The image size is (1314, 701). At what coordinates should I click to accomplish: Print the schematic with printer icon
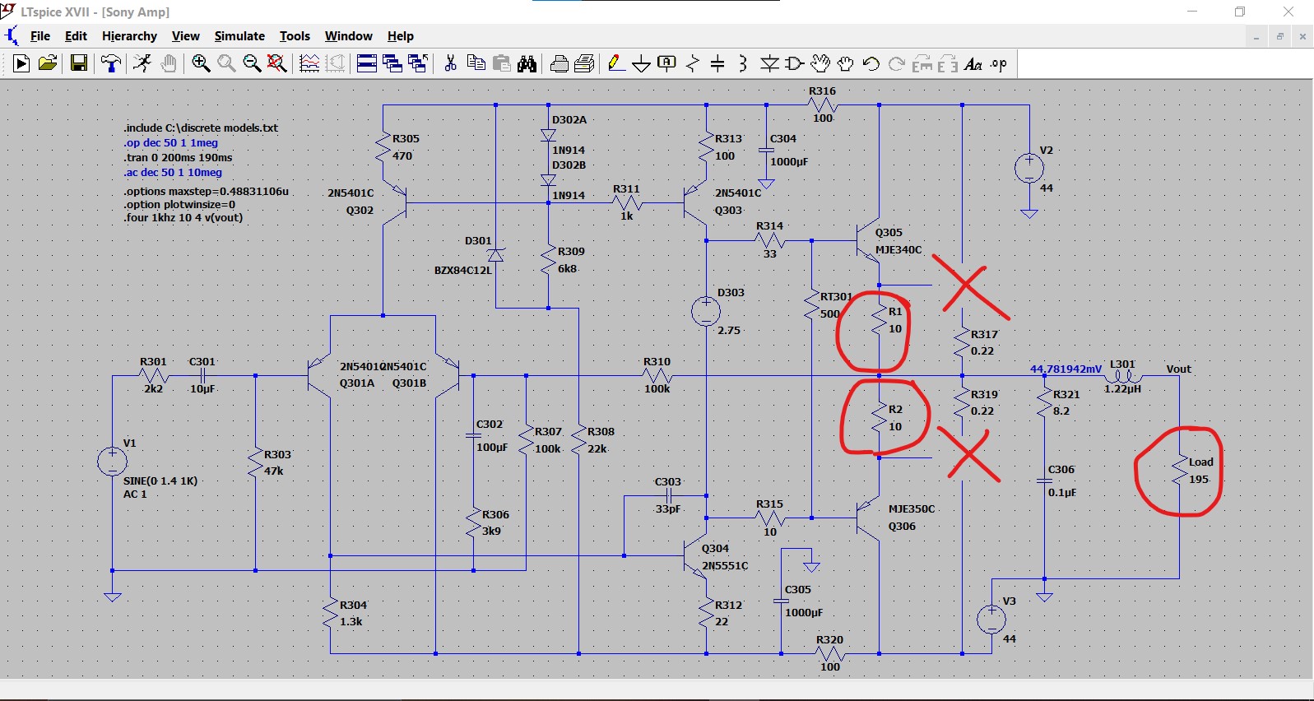(x=585, y=63)
